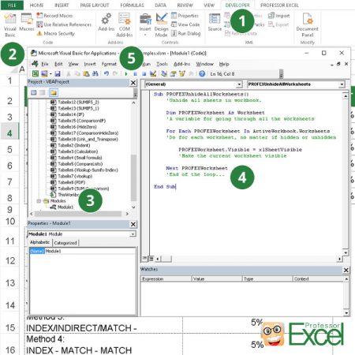This screenshot has height=355, width=355.
Task: Click the Design Mode ribbon icon
Action: click(161, 25)
